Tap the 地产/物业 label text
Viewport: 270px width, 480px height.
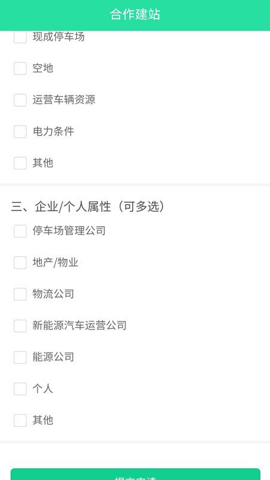[x=55, y=262]
